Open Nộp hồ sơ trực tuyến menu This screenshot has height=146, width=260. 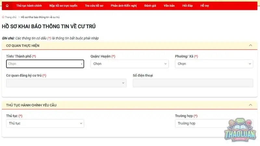pos(63,6)
